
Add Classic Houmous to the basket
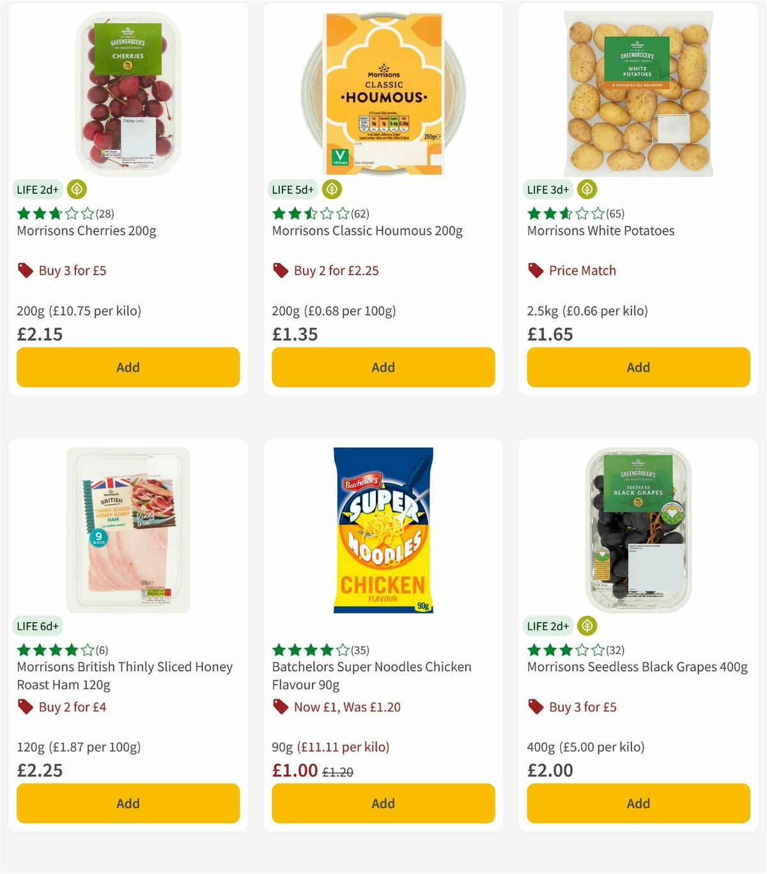(382, 367)
